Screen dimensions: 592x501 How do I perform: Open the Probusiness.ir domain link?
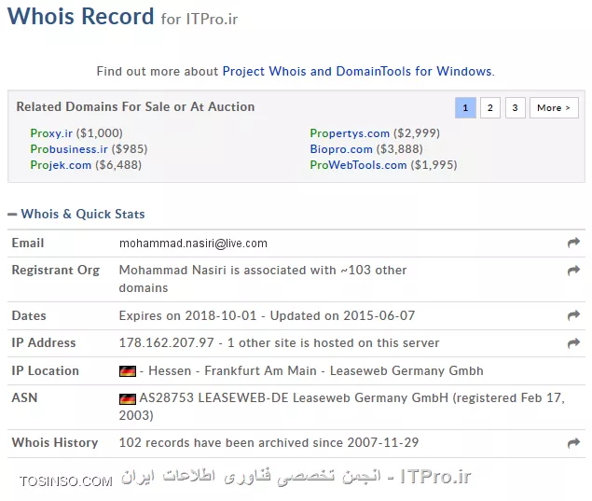(69, 149)
